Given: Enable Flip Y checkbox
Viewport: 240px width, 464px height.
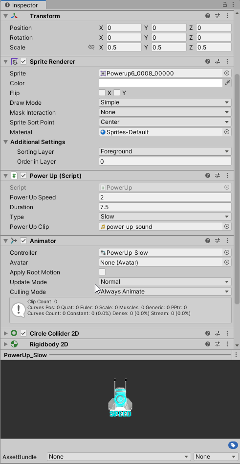Looking at the screenshot, I should (117, 93).
